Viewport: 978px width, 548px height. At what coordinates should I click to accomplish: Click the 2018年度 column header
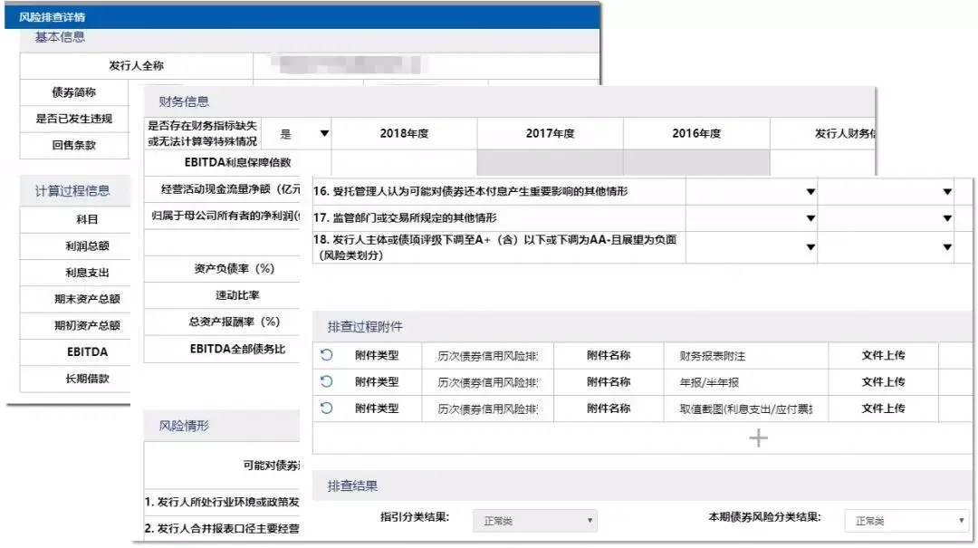404,133
